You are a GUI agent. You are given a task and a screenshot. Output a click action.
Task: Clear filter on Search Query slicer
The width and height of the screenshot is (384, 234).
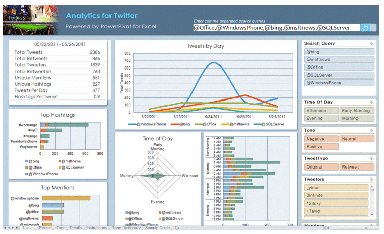coord(371,44)
